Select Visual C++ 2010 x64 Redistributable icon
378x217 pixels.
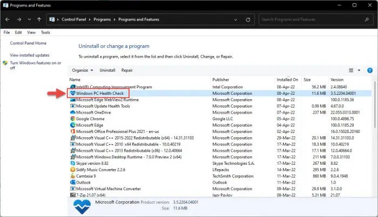pos(72,144)
